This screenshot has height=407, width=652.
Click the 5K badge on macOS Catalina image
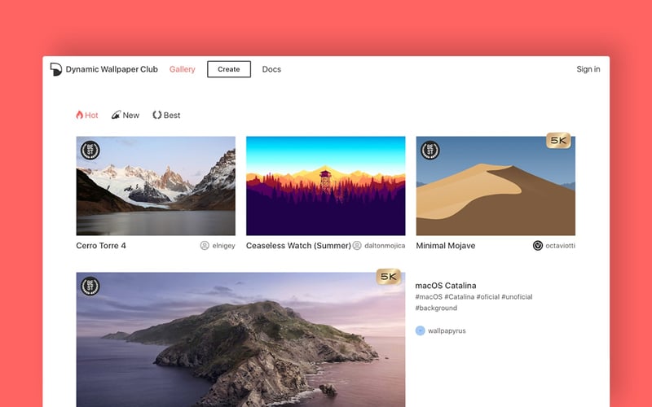point(389,277)
